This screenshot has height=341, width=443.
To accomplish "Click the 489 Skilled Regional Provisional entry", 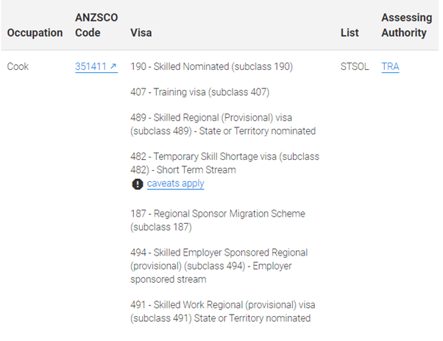I will click(x=223, y=124).
